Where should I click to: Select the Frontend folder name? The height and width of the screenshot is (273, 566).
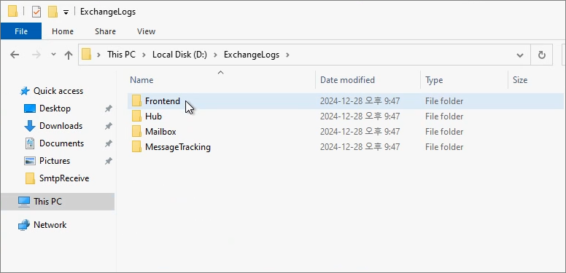click(x=163, y=101)
